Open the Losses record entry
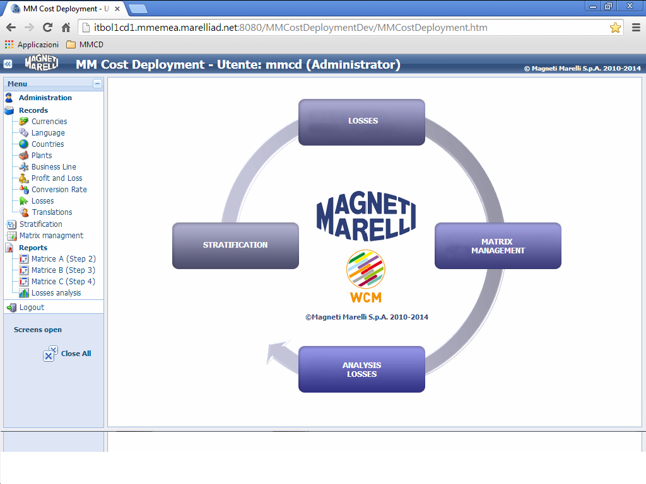Screen dimensions: 646x484 point(42,201)
